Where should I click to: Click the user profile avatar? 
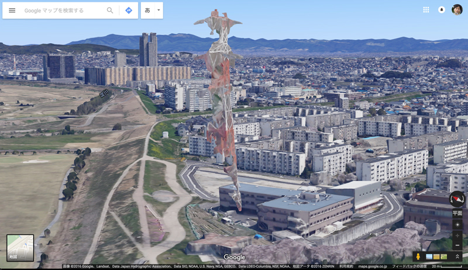[457, 10]
